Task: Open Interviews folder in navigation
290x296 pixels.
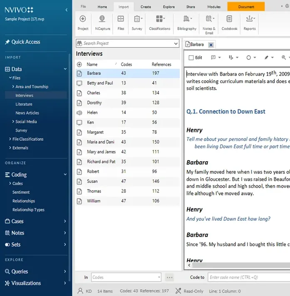Action: pos(25,95)
